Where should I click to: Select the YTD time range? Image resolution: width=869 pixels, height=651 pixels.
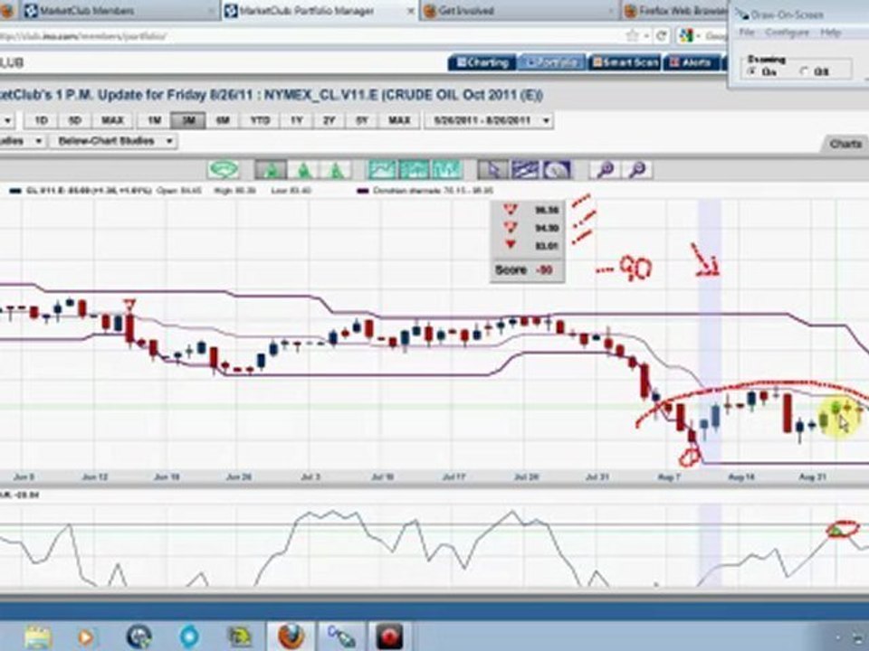pos(260,120)
